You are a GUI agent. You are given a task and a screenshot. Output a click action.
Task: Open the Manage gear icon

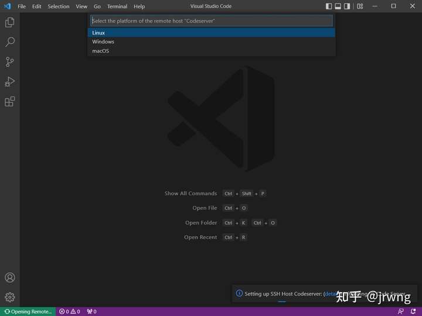click(10, 297)
